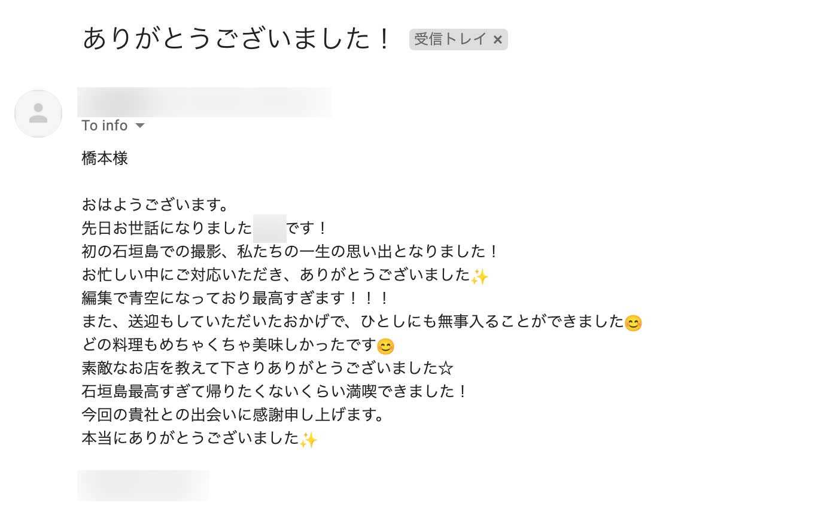Click the greeting 橋本様
Screen dimensions: 821x512
coord(105,159)
